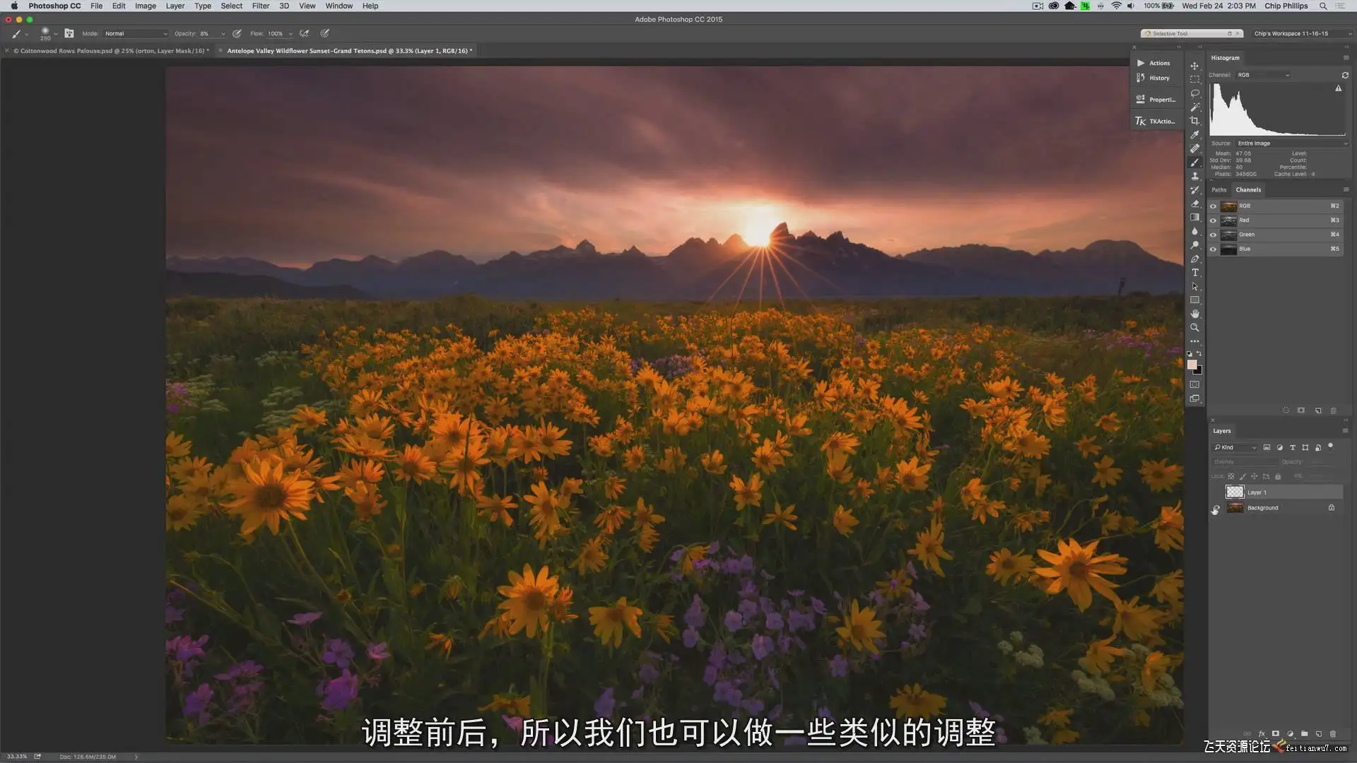Select the Path Selection tool
The image size is (1357, 763).
point(1194,286)
